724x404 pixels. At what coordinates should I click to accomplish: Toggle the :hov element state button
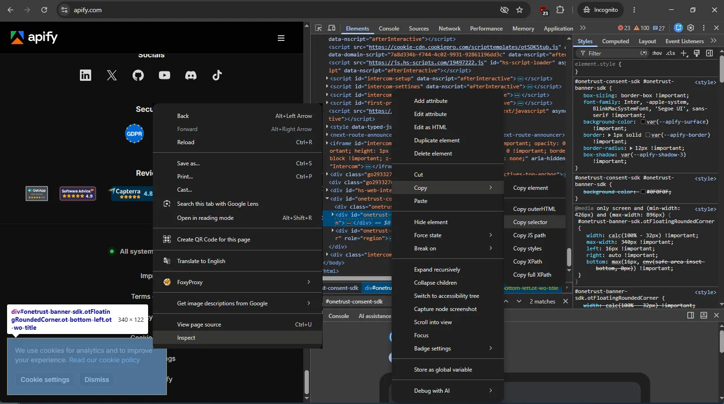tap(657, 53)
